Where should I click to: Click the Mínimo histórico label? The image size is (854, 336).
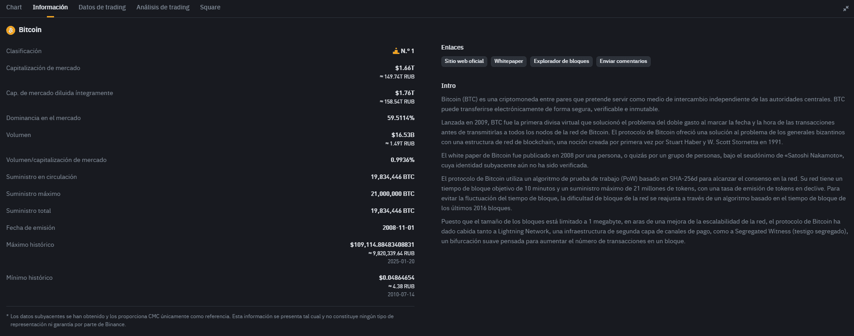click(29, 278)
